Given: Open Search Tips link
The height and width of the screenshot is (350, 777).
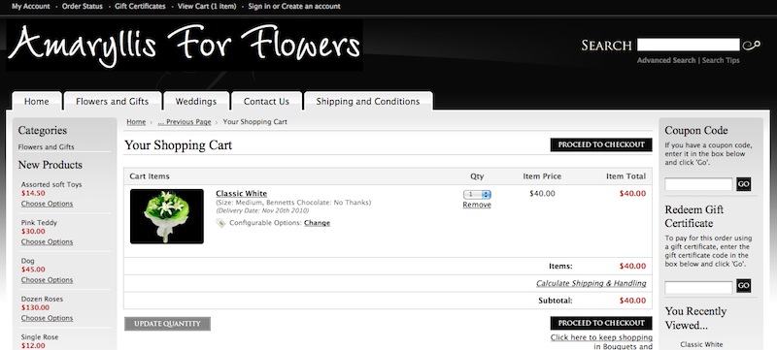Looking at the screenshot, I should (721, 60).
